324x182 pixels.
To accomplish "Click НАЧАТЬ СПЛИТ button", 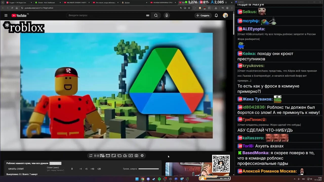I will click(x=16, y=169).
